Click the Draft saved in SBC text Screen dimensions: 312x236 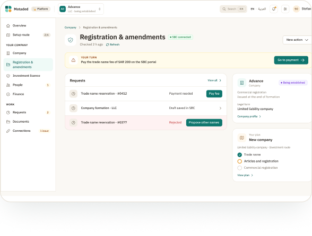coord(182,108)
